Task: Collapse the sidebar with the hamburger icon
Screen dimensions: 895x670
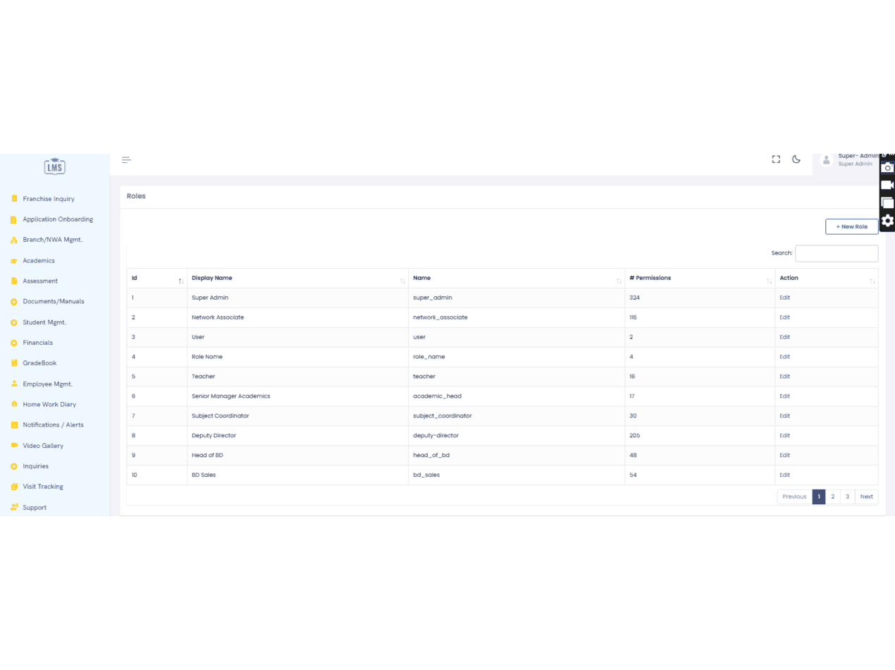Action: [x=127, y=160]
